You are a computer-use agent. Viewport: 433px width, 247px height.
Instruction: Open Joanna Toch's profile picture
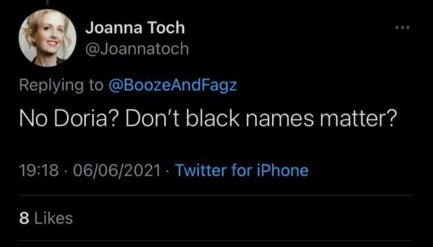[x=48, y=38]
